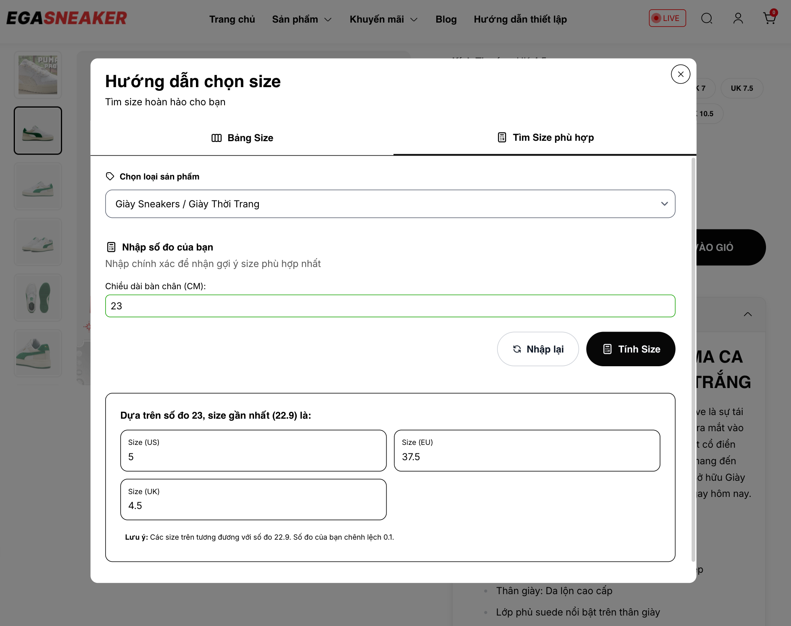Close the size guide dialog
Screen dimensions: 791x626
pos(681,74)
